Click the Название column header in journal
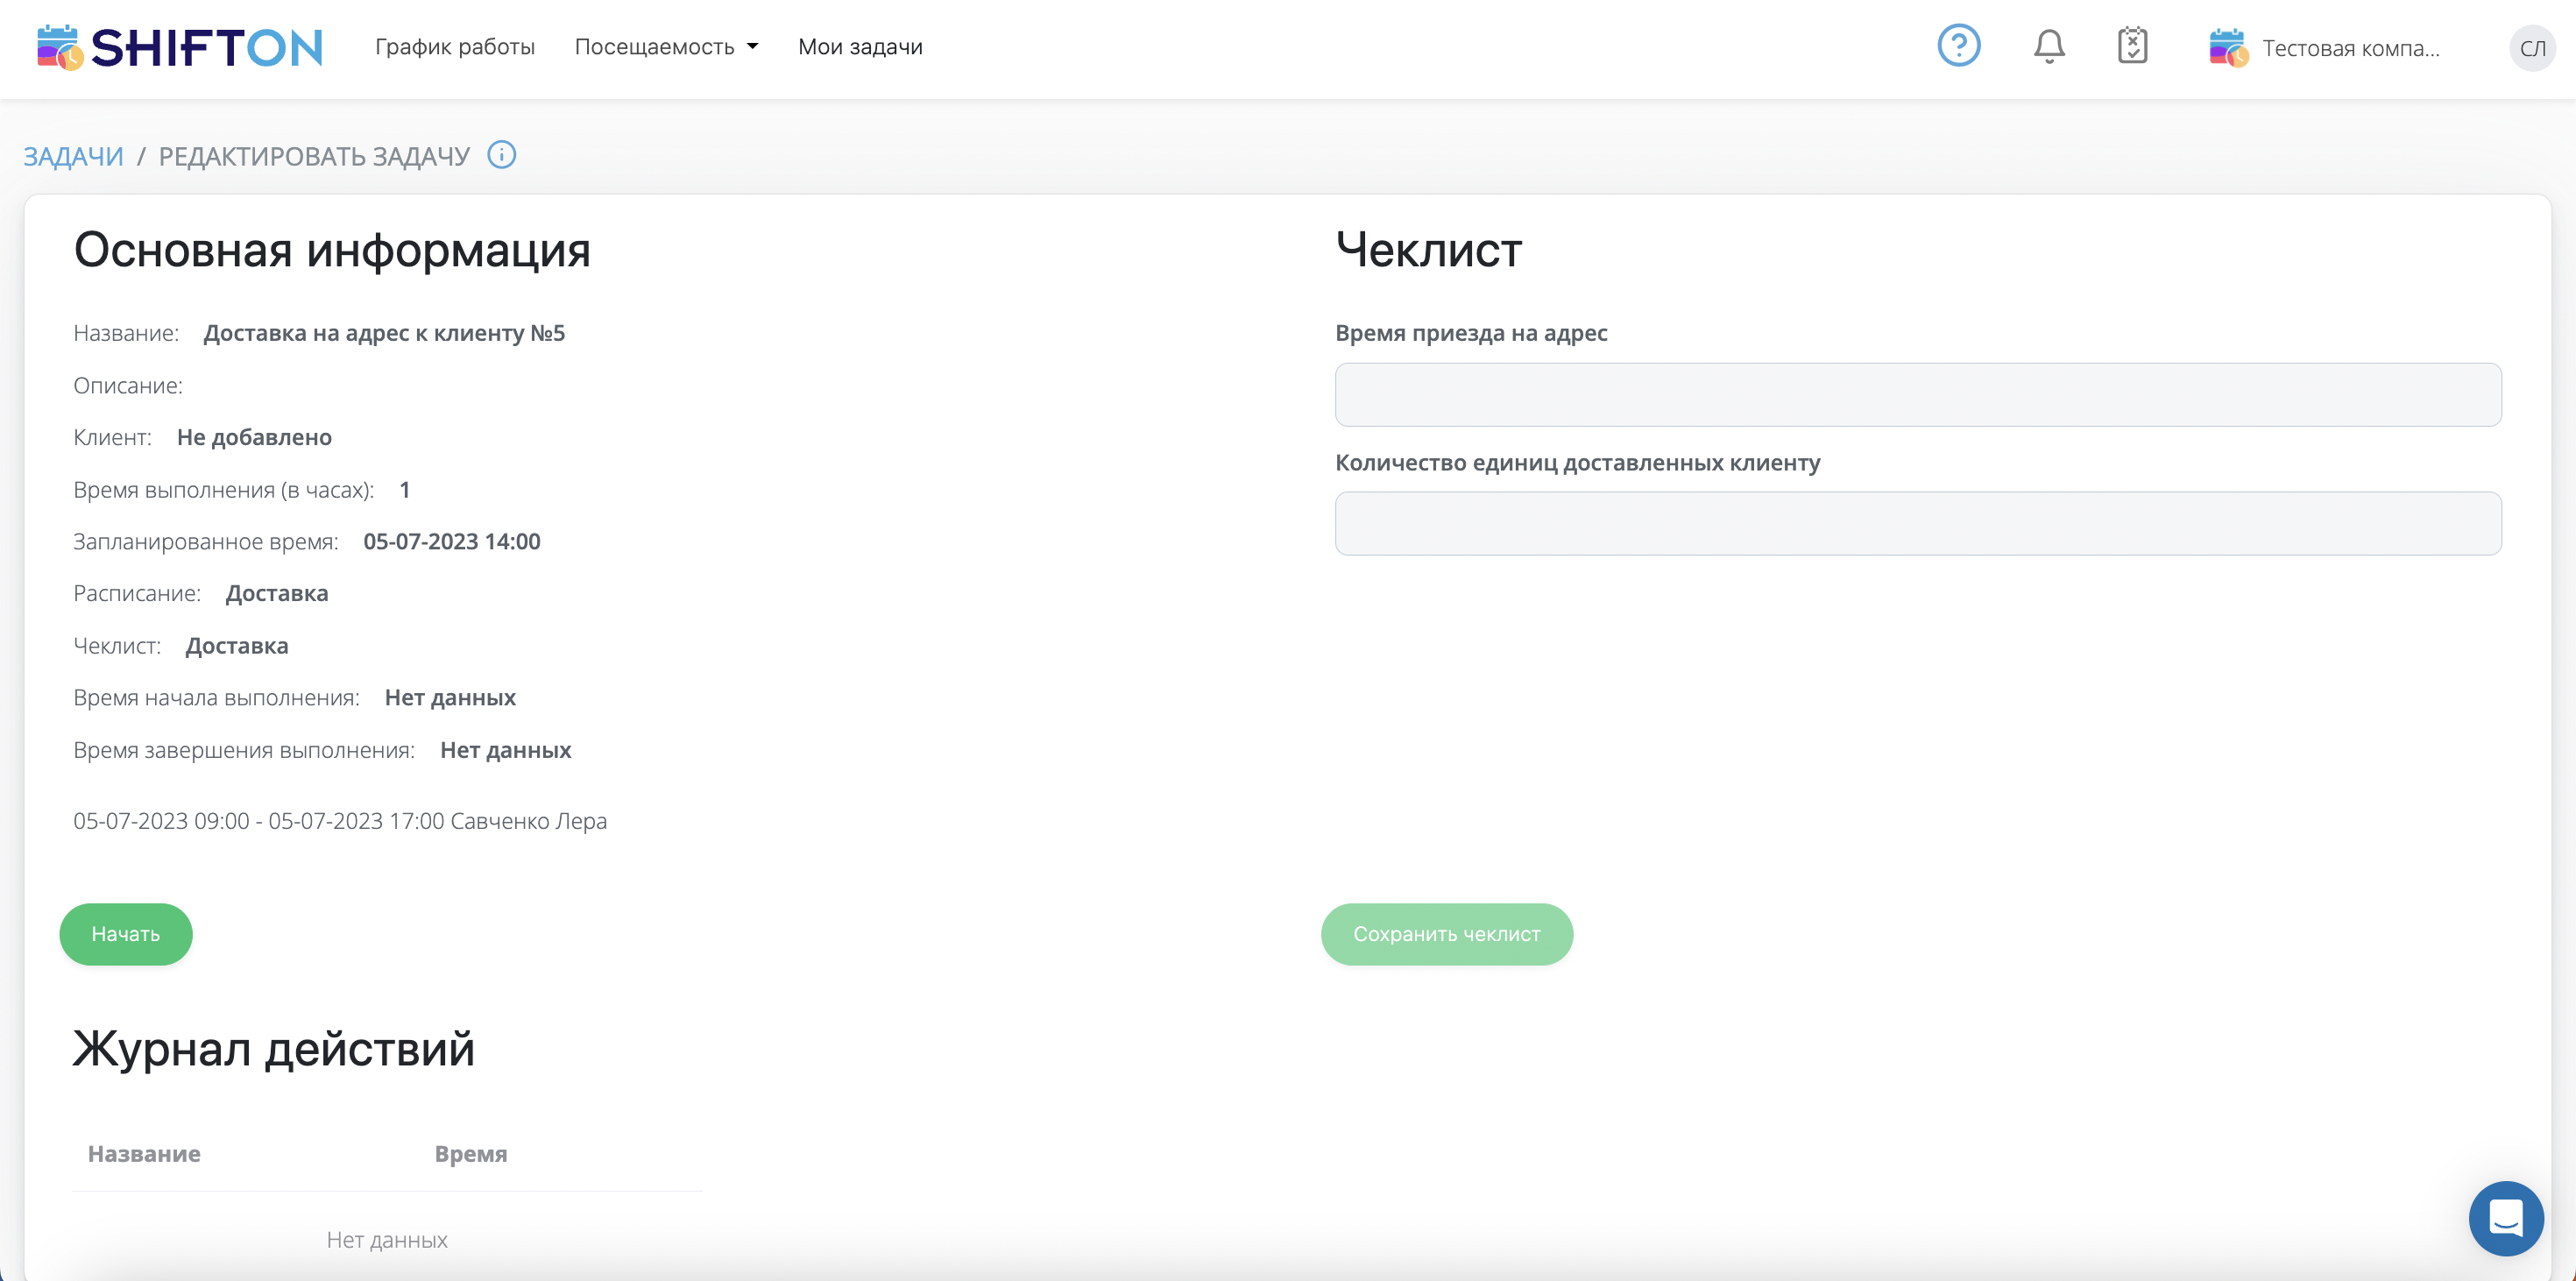Screen dimensions: 2576x1281 144,1154
